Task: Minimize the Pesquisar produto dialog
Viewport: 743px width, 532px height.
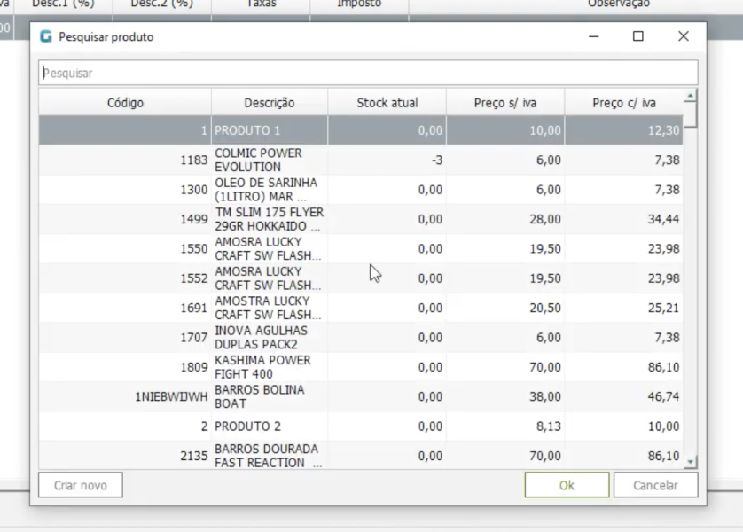Action: click(x=593, y=37)
